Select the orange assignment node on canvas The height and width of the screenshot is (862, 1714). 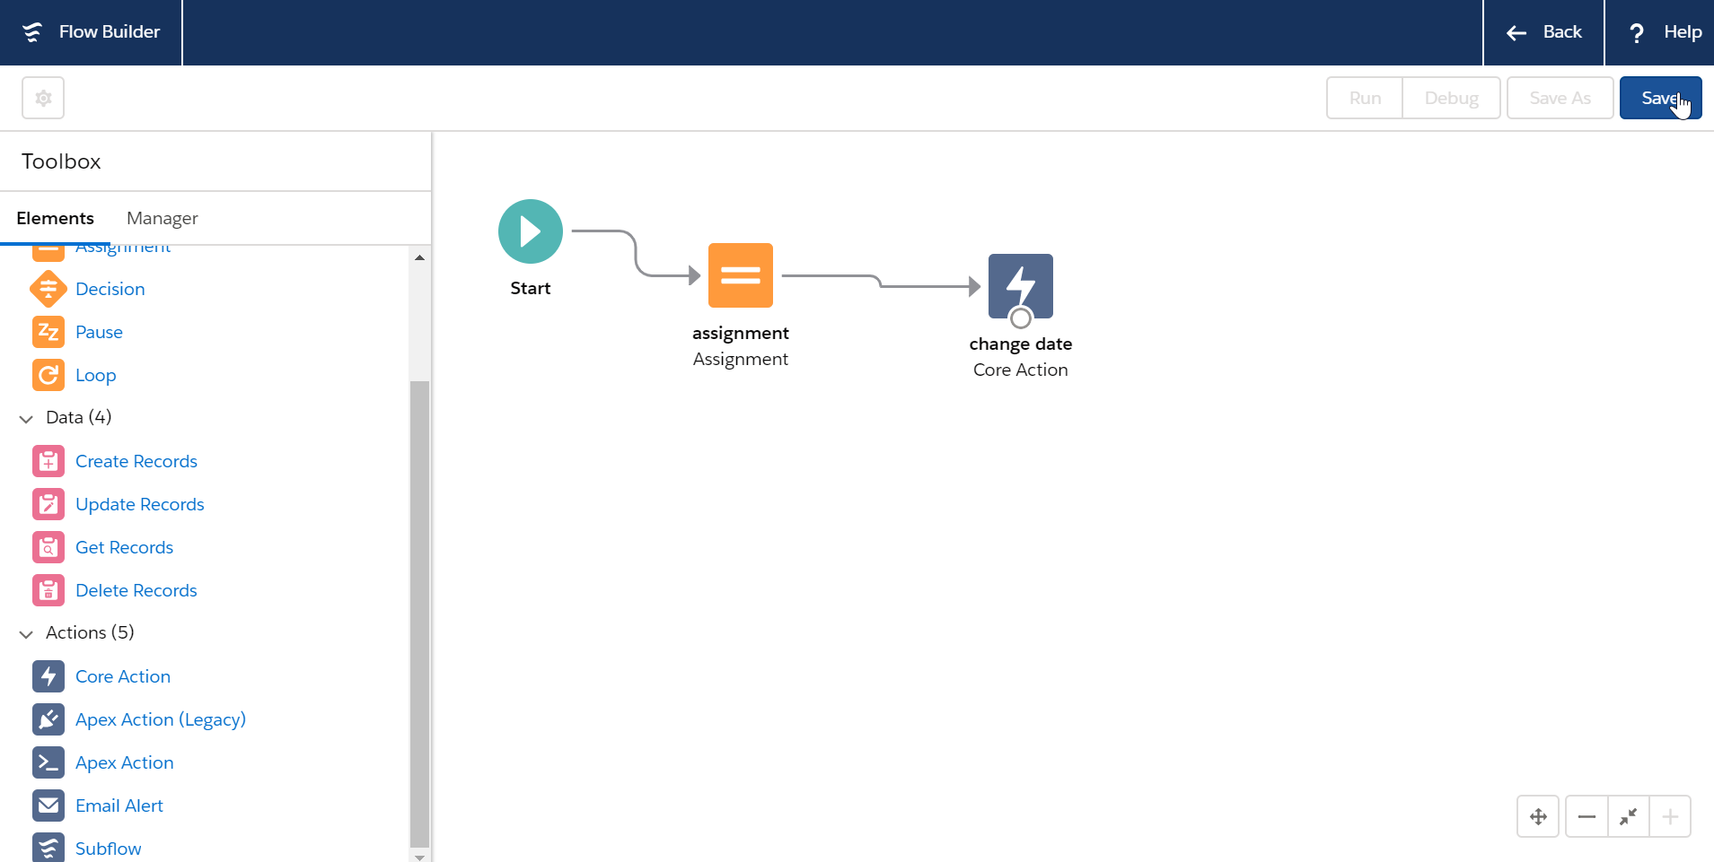[x=740, y=275]
